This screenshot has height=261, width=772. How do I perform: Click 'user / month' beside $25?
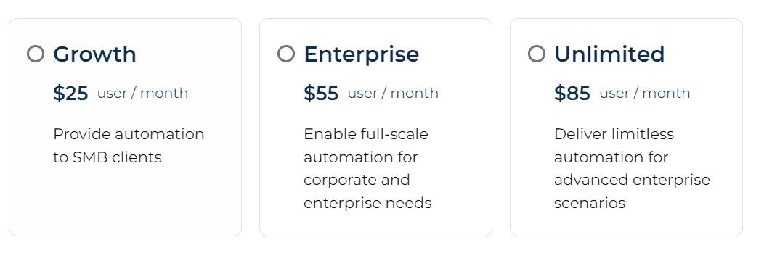click(x=143, y=93)
